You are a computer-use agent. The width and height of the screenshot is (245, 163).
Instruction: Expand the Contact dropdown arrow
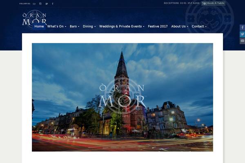coord(206,26)
